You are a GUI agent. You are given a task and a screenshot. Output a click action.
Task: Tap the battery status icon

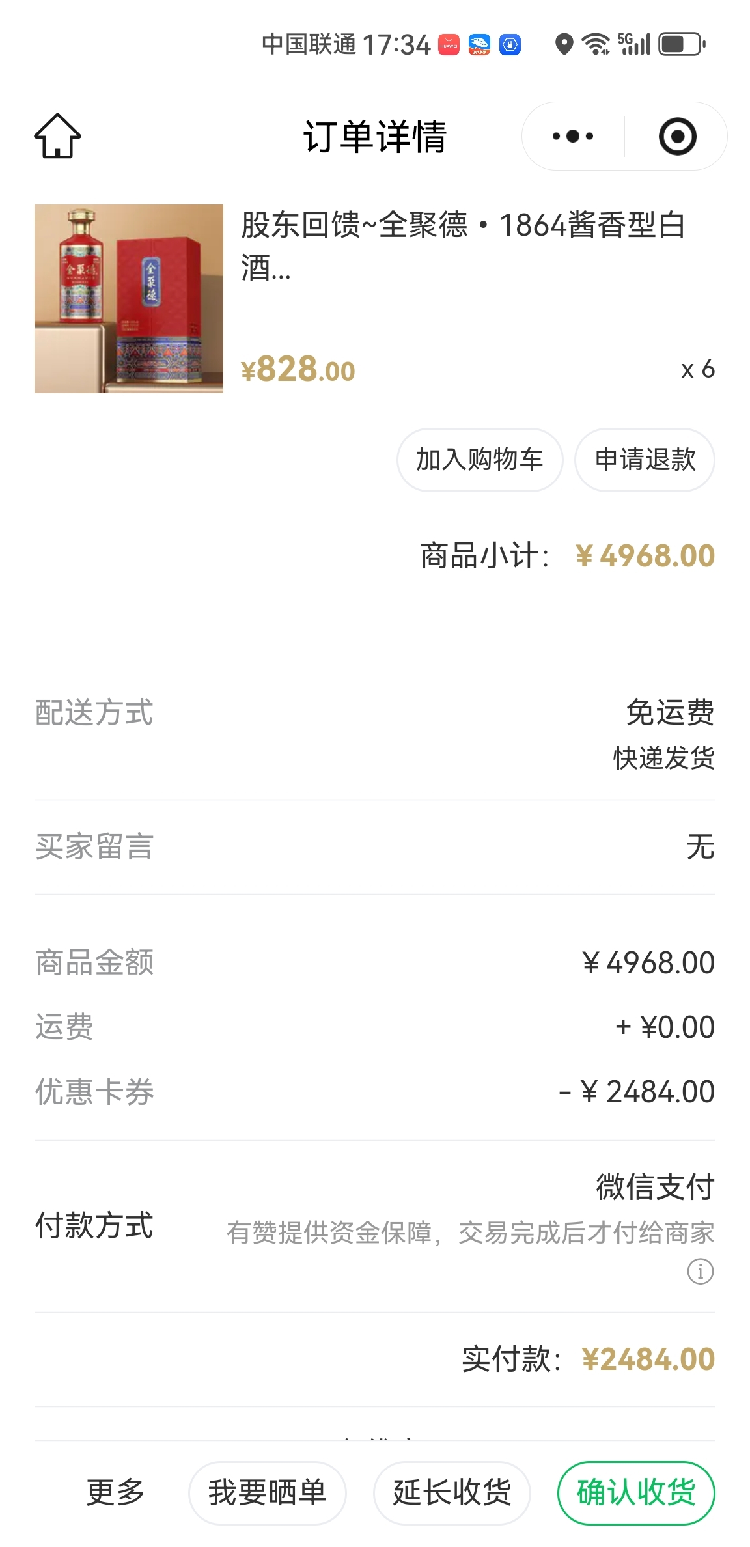682,44
